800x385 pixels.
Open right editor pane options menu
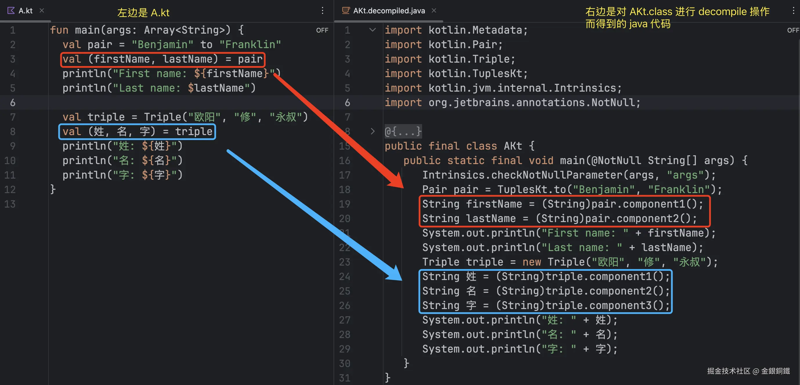(x=793, y=10)
